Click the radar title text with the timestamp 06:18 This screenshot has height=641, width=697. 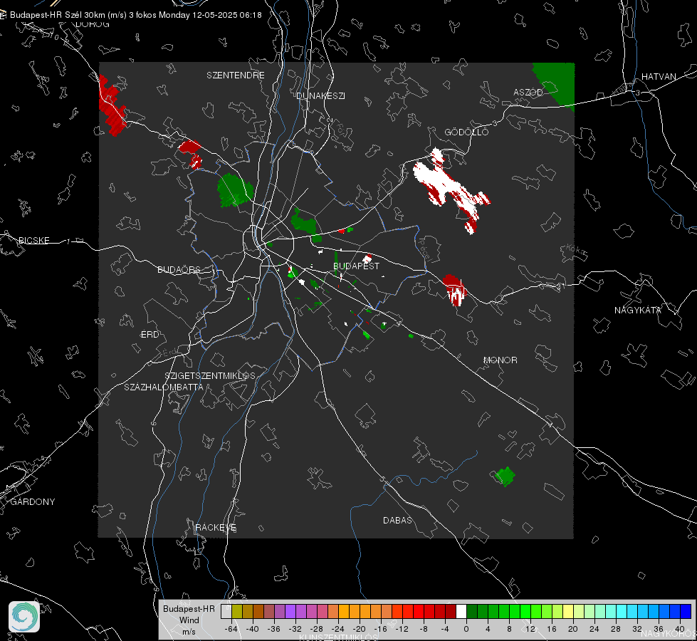[135, 15]
